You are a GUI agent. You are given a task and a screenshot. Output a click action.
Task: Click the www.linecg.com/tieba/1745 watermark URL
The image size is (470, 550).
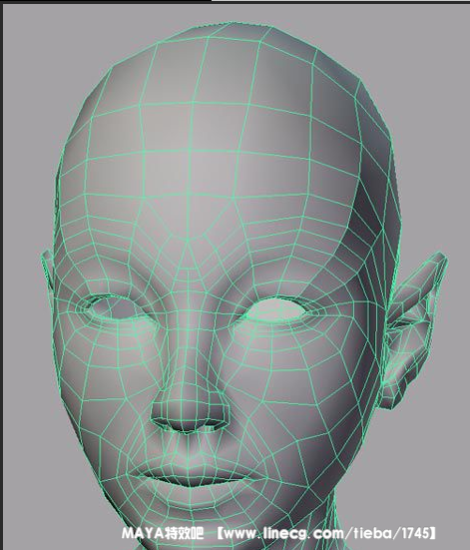pyautogui.click(x=324, y=533)
